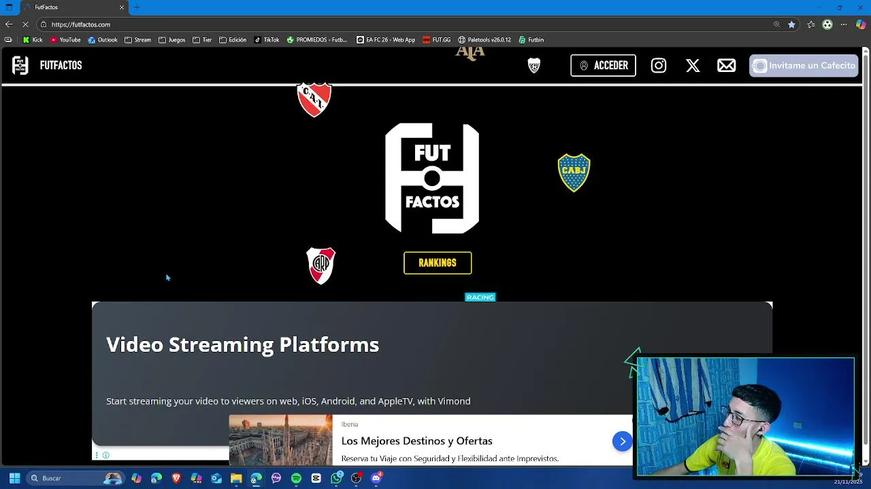This screenshot has width=871, height=489.
Task: Close the FutFactos tab
Action: point(122,7)
